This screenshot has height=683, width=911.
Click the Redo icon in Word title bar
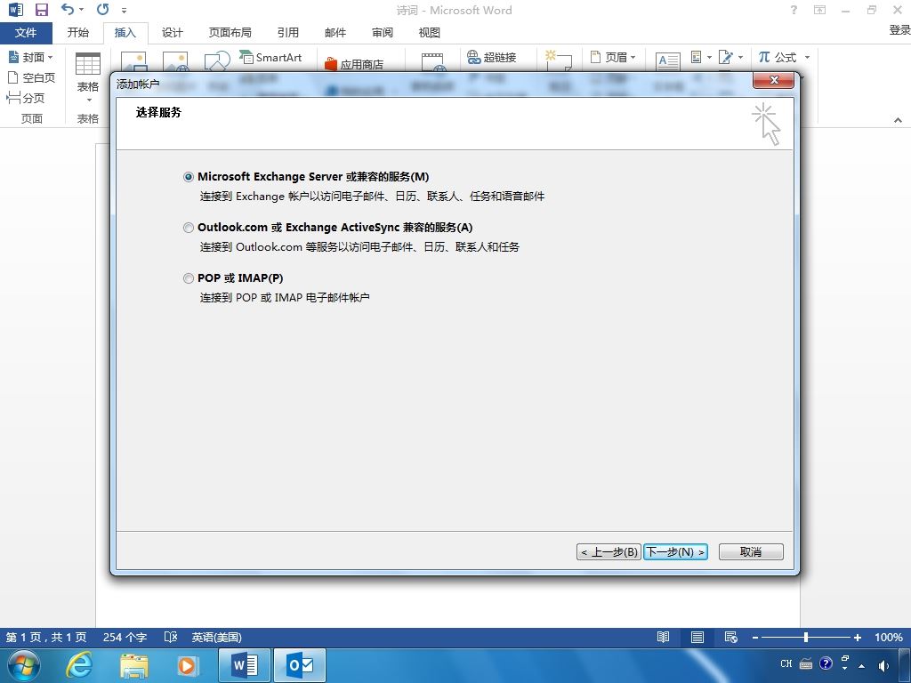click(x=103, y=9)
